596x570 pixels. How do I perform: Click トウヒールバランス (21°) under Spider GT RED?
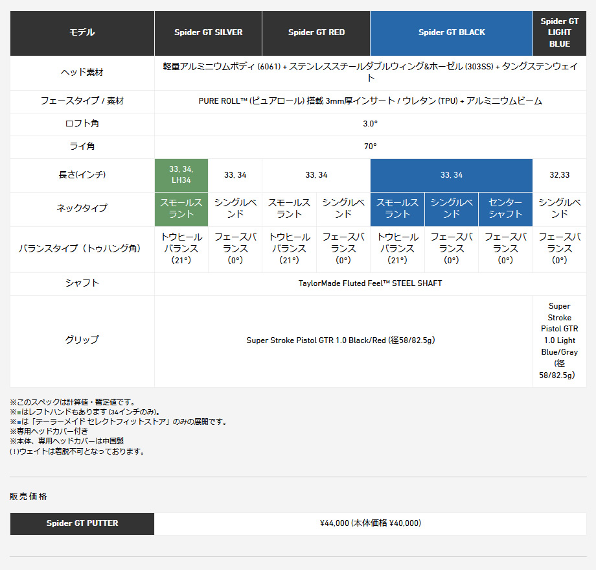[290, 249]
